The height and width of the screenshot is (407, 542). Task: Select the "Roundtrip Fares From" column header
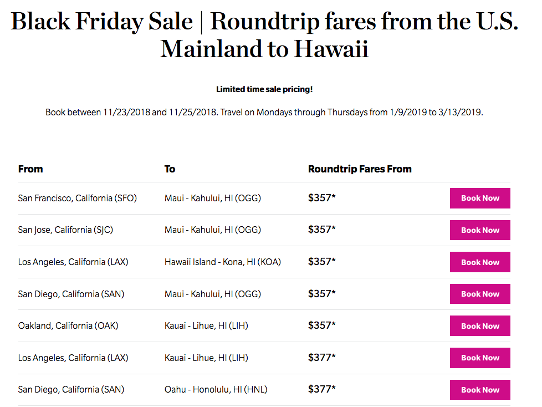tap(360, 169)
